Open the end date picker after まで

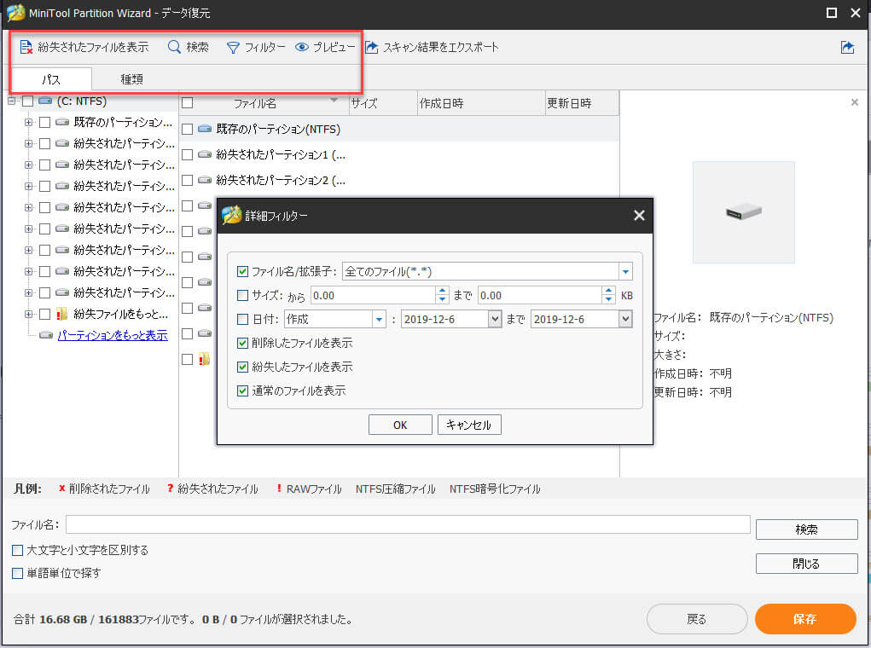pyautogui.click(x=625, y=319)
